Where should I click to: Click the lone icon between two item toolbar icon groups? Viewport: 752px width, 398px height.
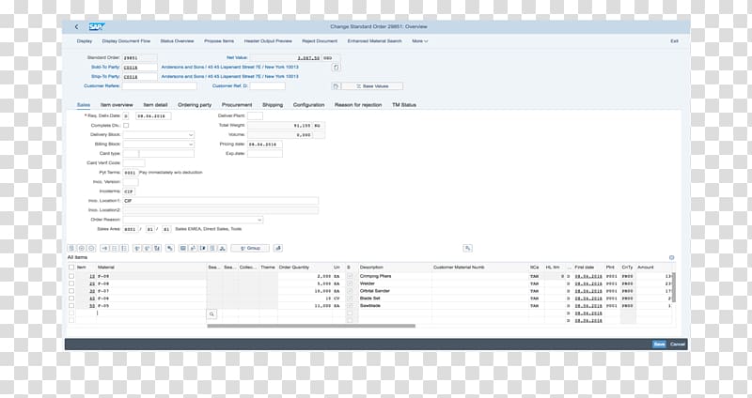coord(169,248)
